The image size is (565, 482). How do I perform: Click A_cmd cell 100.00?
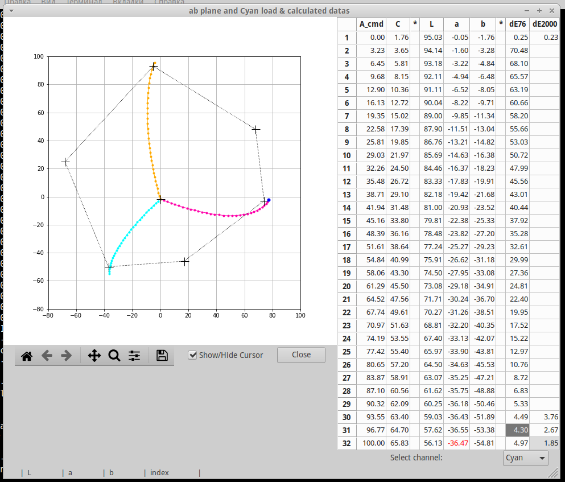371,443
